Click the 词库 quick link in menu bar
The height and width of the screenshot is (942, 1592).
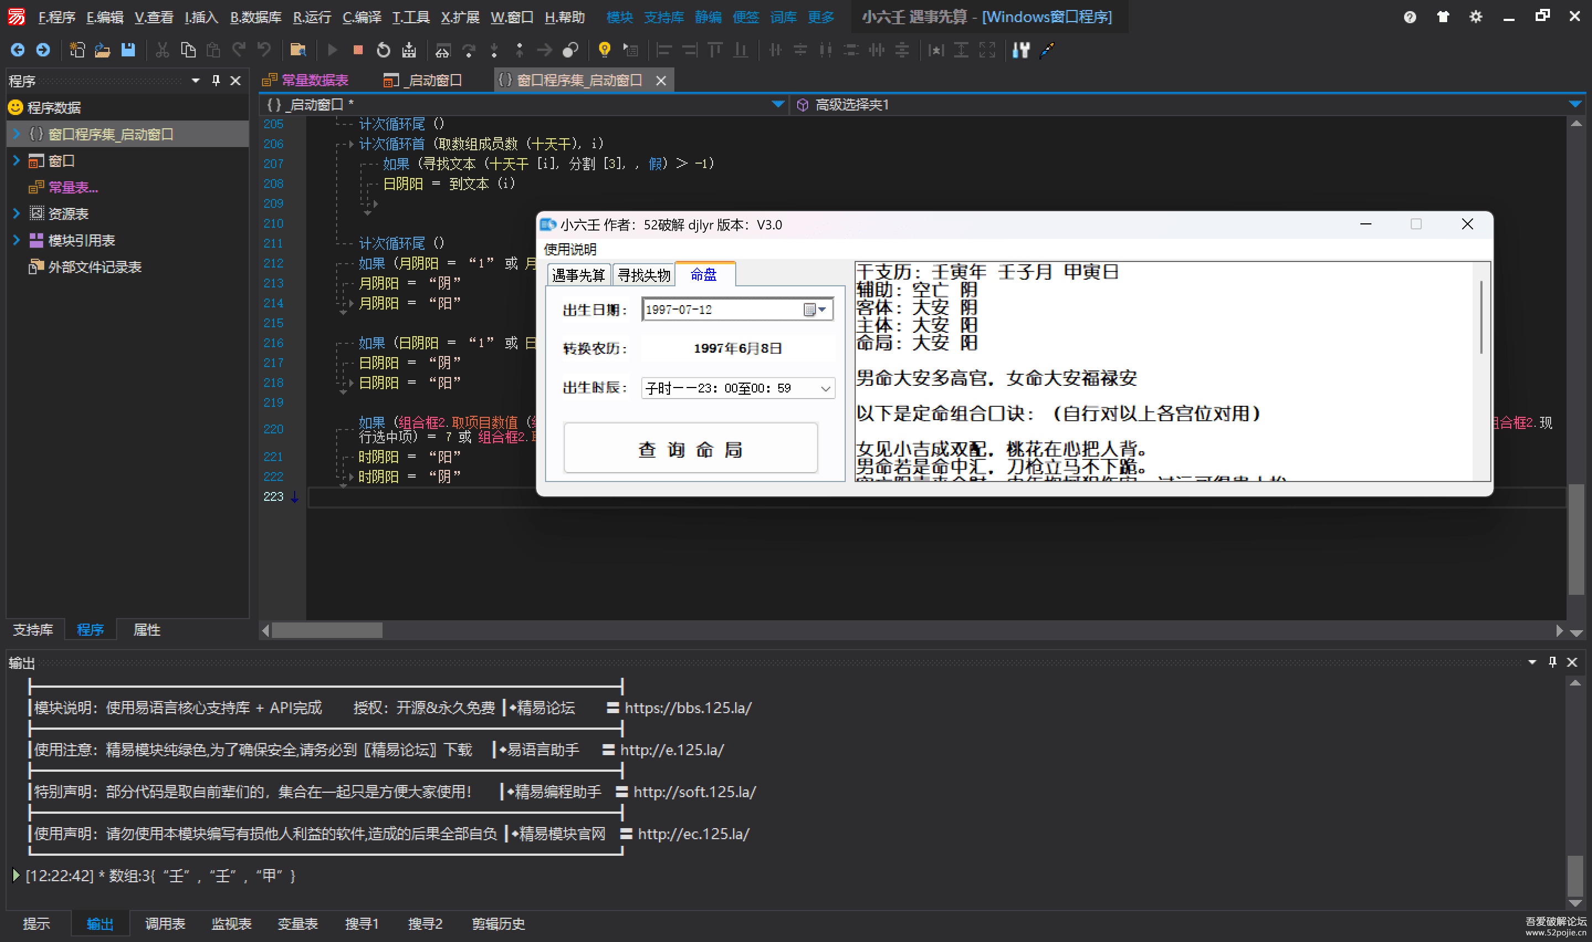click(783, 17)
